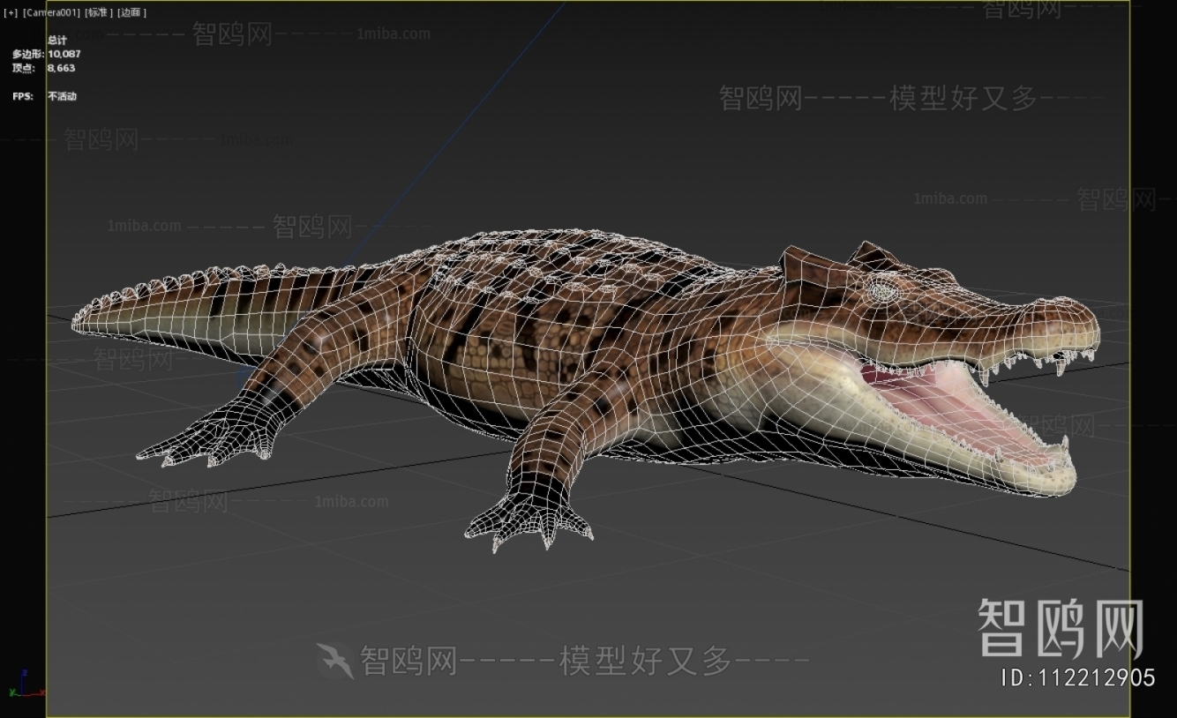Open the [标准] shading quality menu

coord(97,12)
